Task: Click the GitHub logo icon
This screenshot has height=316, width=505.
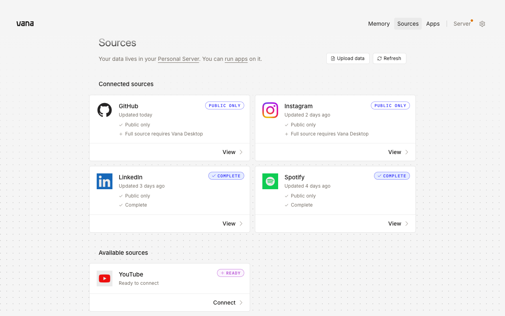Action: pyautogui.click(x=105, y=110)
